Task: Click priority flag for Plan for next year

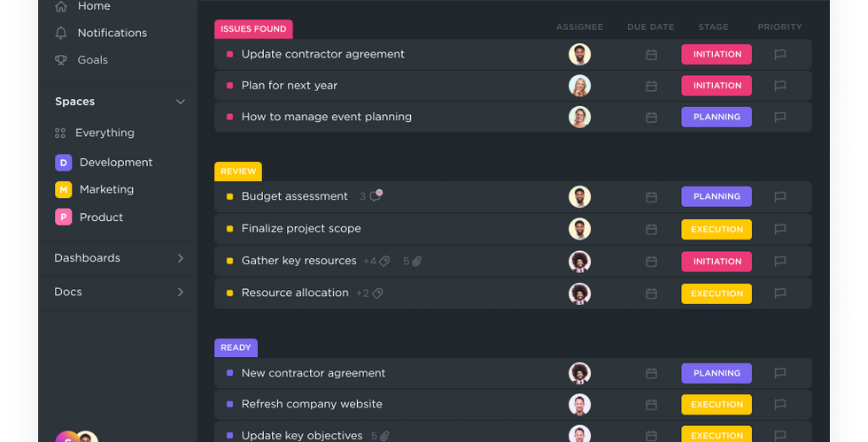Action: coord(780,86)
